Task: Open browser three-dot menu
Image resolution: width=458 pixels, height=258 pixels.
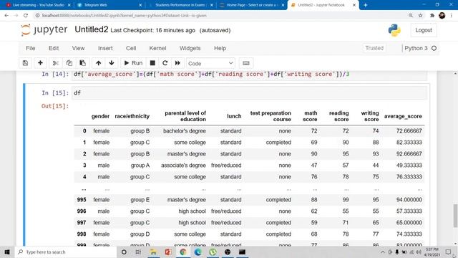Action: [x=452, y=16]
